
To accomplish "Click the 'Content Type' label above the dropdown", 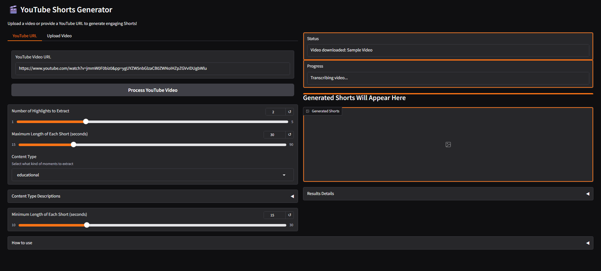I will pos(24,157).
